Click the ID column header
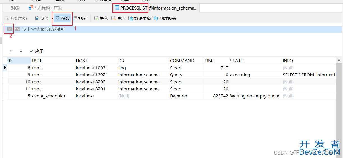 19,61
